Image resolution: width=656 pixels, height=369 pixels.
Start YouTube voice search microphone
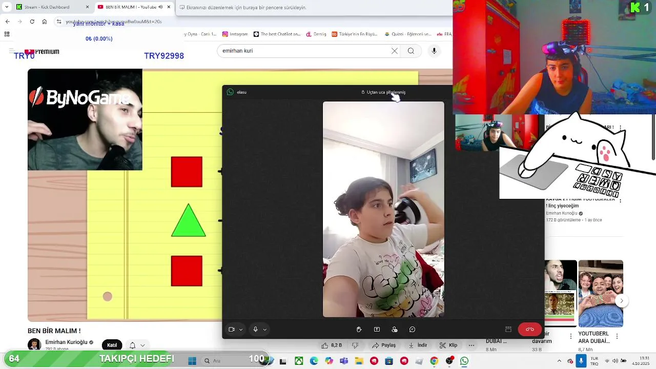434,51
